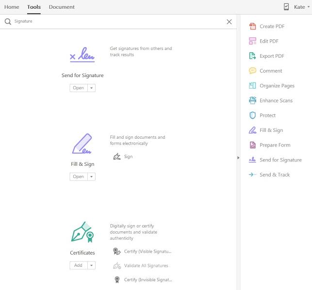
Task: Click the Certify (Visible Signature) link
Action: (148, 251)
